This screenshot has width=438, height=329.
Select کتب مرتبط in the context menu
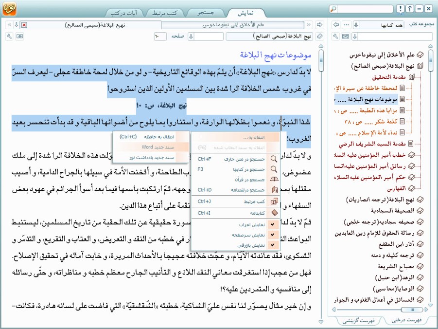click(236, 201)
